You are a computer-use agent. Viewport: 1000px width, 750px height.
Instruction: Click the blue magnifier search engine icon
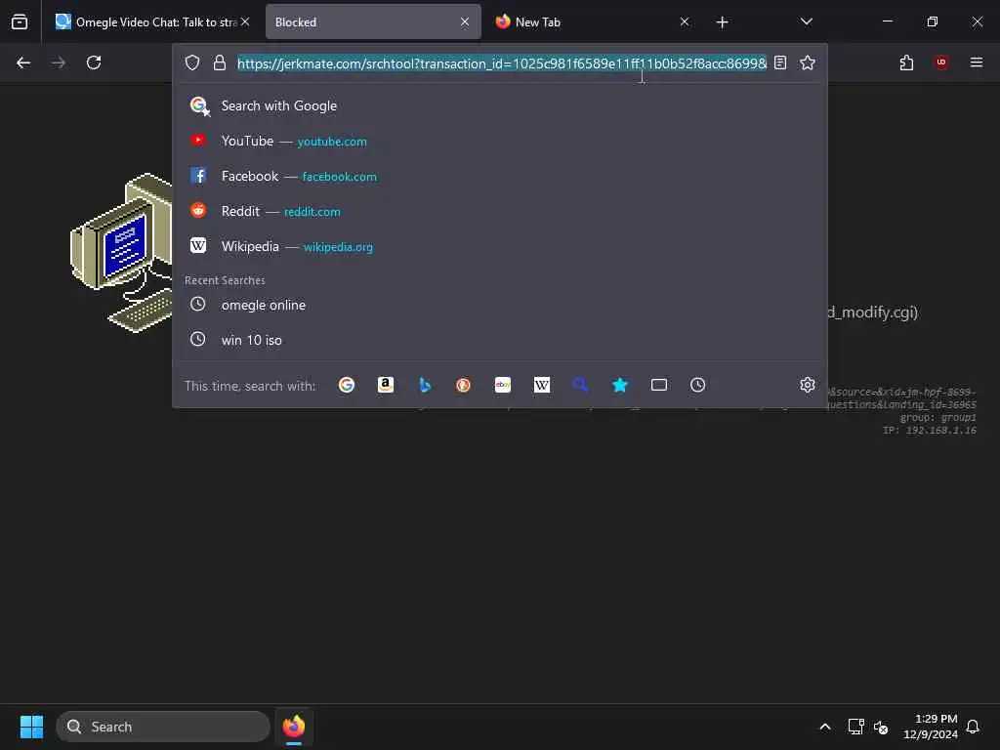coord(580,385)
